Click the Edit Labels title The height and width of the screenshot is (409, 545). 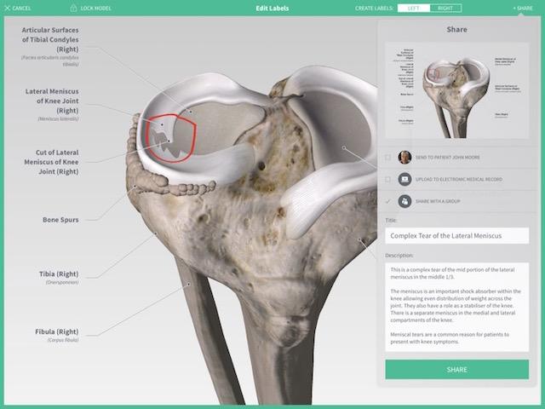(272, 8)
